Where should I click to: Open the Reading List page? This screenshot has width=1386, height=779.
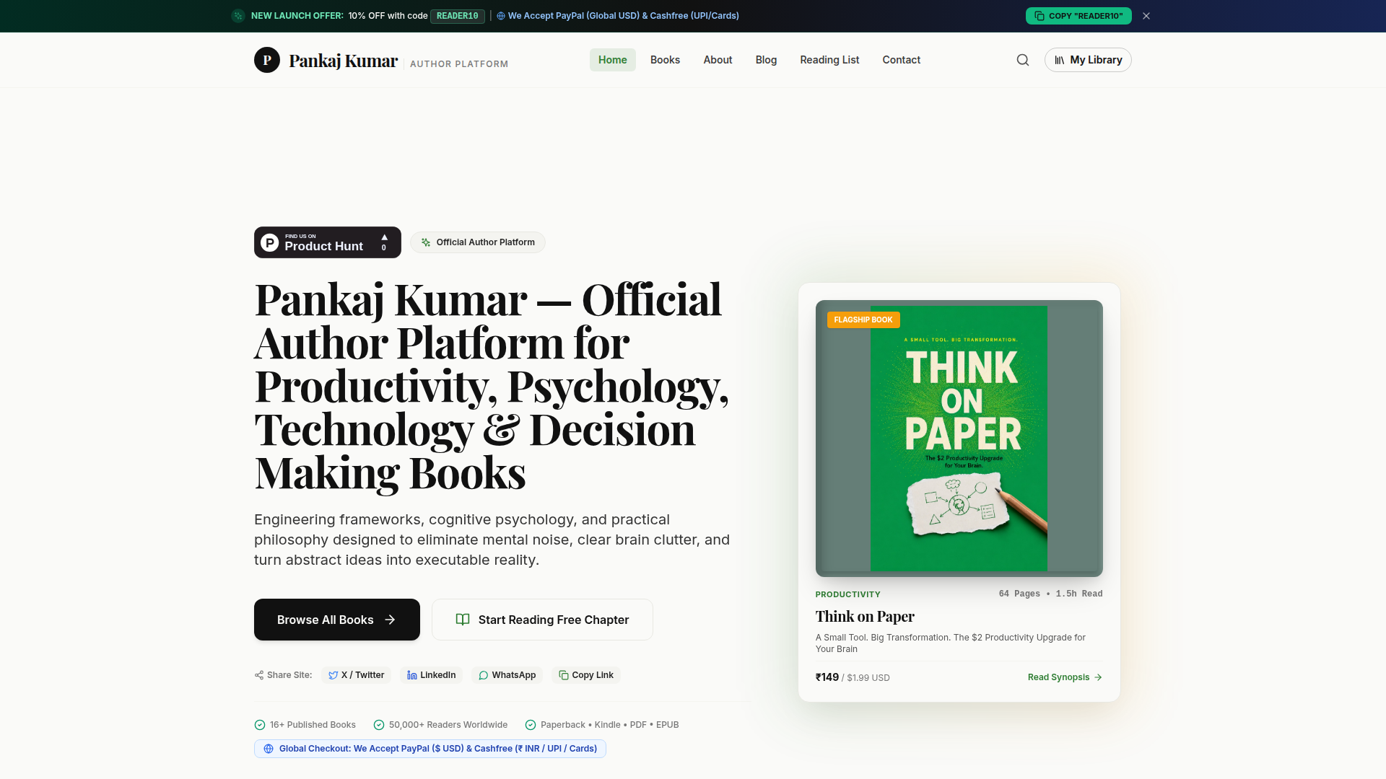829,60
